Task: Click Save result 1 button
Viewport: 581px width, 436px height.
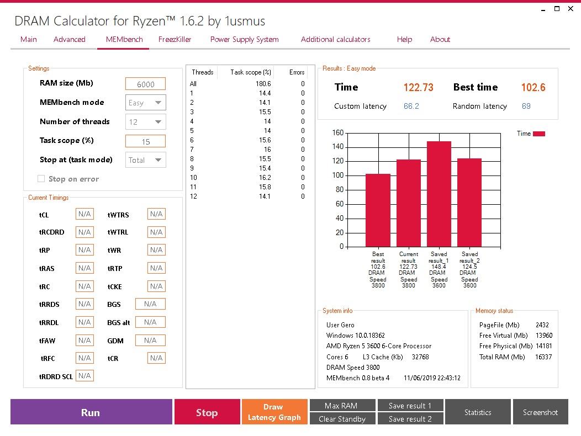Action: pyautogui.click(x=410, y=405)
